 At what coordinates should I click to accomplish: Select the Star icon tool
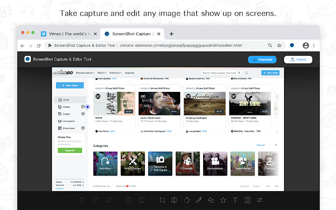point(223,200)
